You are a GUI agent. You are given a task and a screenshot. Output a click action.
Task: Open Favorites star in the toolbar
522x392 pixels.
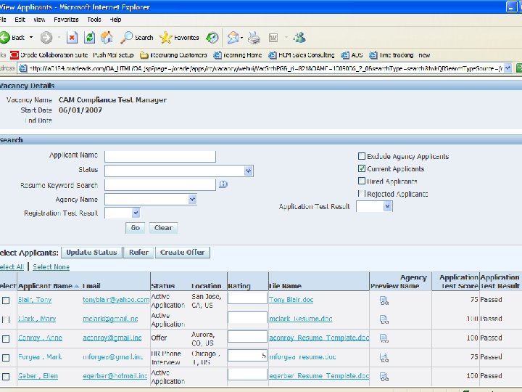(165, 37)
